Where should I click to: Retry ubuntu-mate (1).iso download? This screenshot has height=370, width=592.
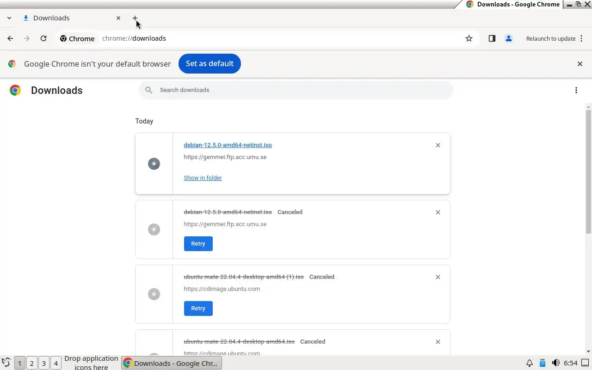click(x=198, y=308)
